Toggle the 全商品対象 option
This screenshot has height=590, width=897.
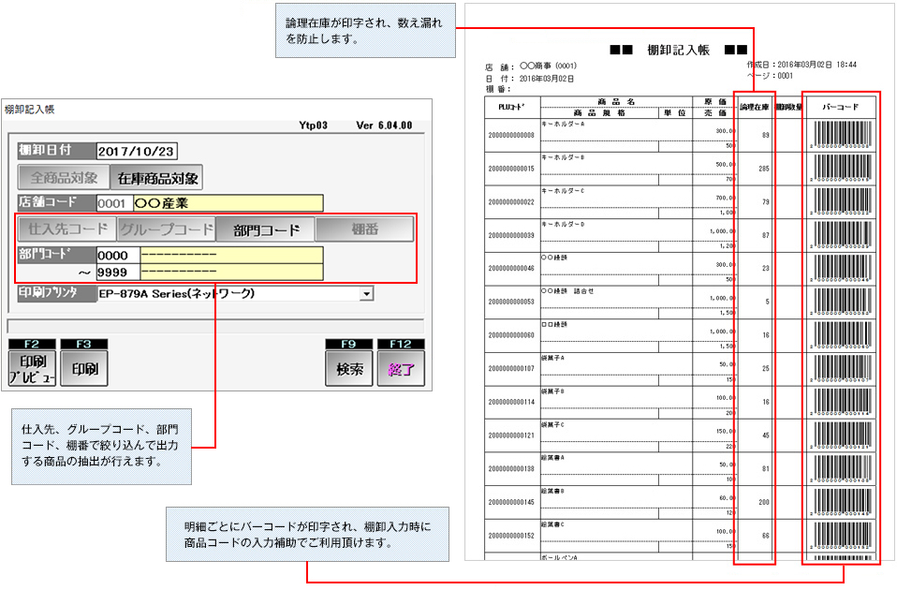64,177
